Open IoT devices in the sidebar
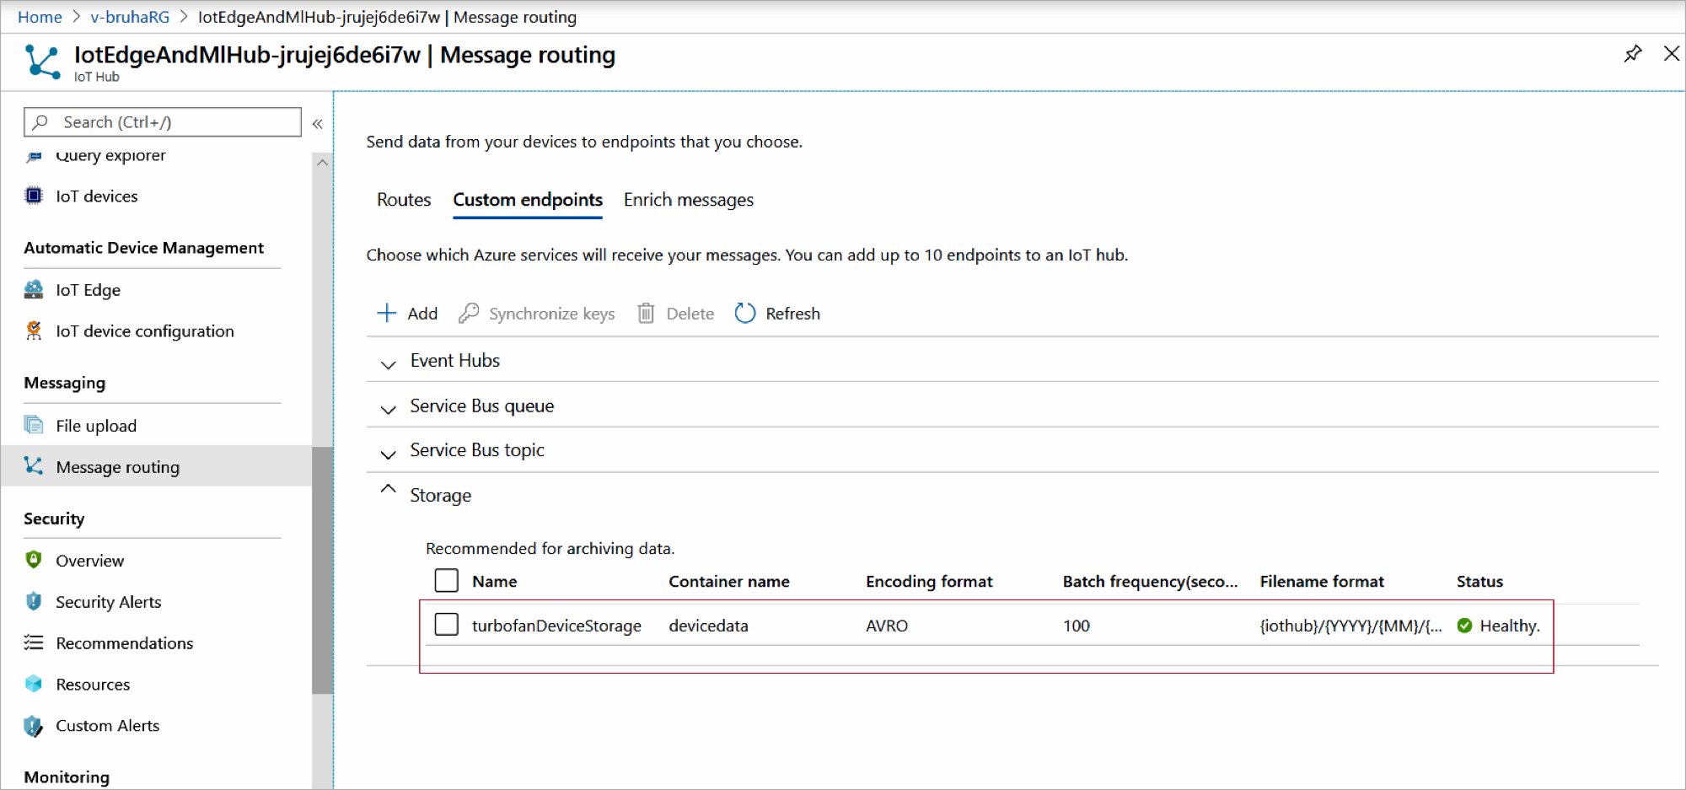The width and height of the screenshot is (1686, 790). point(97,196)
